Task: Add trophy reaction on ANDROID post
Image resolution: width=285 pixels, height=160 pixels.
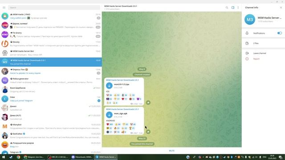Action: click(132, 128)
